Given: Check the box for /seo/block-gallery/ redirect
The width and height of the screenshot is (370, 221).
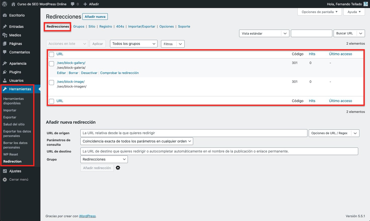Looking at the screenshot, I should (51, 64).
